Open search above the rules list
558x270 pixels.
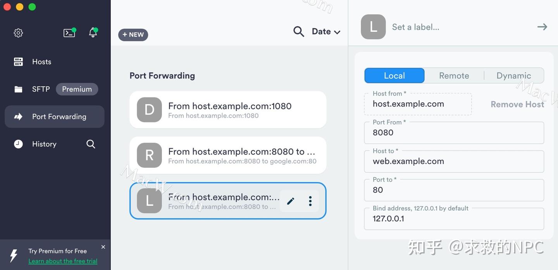click(x=298, y=31)
